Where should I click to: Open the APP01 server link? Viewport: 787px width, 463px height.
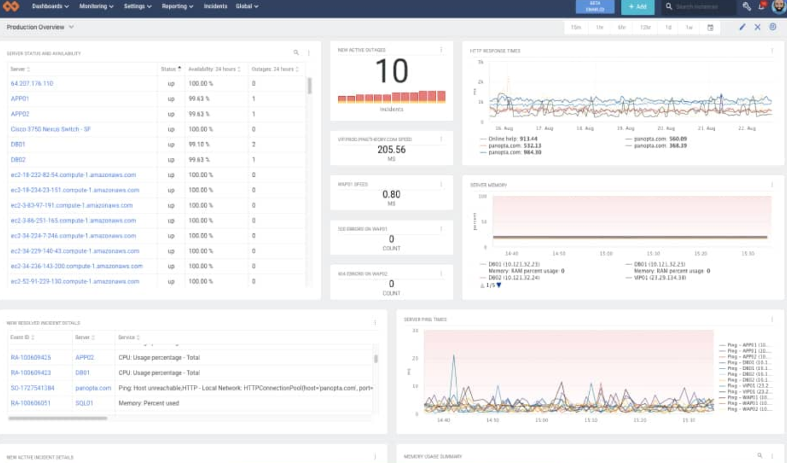[20, 98]
